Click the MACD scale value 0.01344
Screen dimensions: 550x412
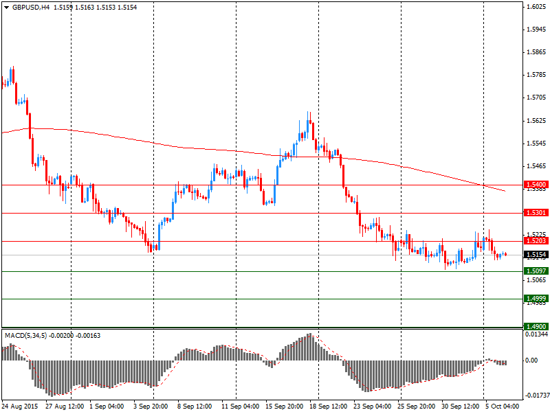click(536, 334)
